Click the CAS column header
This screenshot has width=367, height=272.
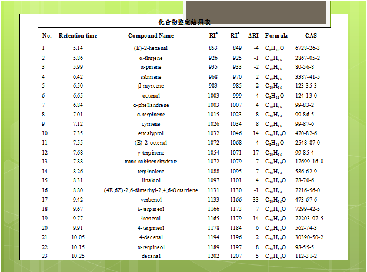pyautogui.click(x=311, y=36)
